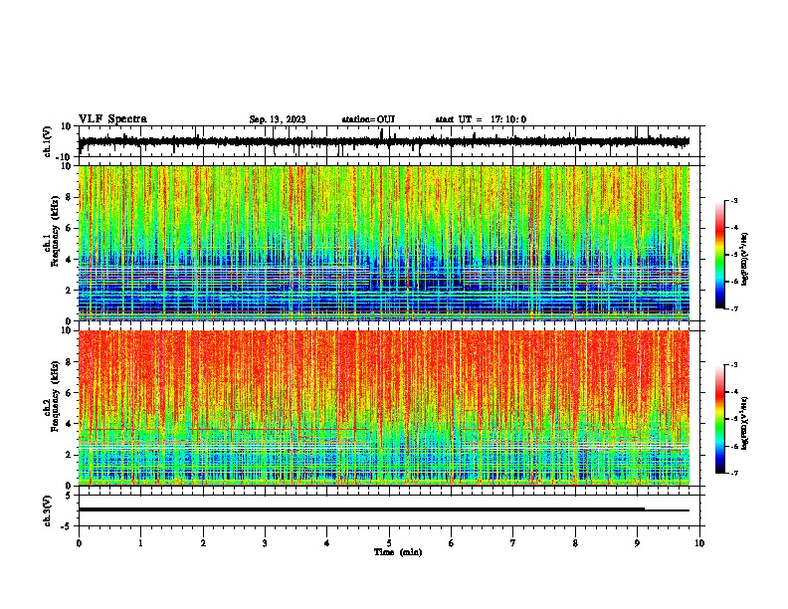Click the time axis tick label "7"
The height and width of the screenshot is (609, 788).
(x=513, y=543)
